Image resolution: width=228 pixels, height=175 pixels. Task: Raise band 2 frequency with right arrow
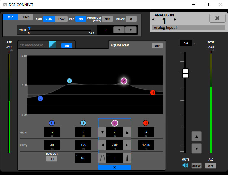pyautogui.click(x=127, y=145)
